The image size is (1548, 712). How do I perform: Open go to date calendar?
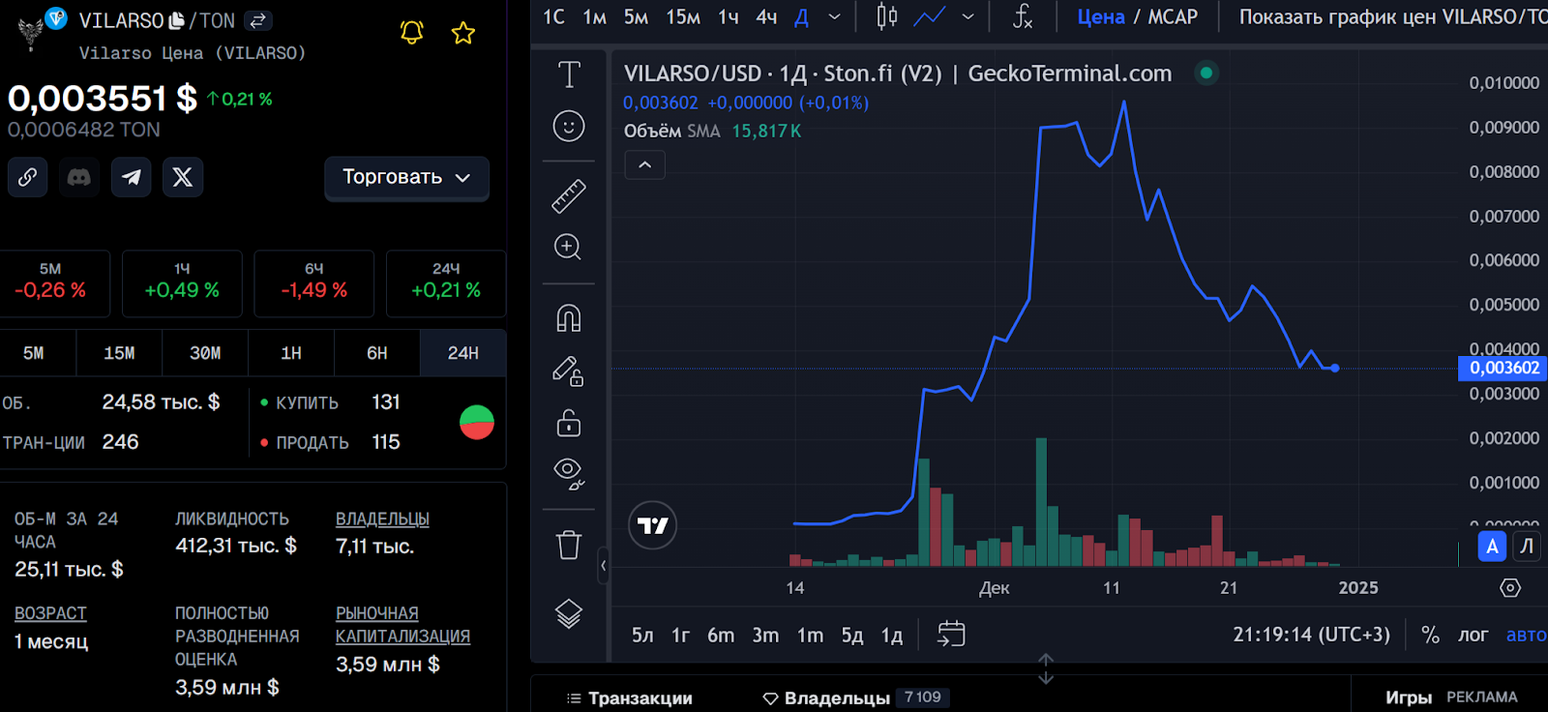(951, 635)
